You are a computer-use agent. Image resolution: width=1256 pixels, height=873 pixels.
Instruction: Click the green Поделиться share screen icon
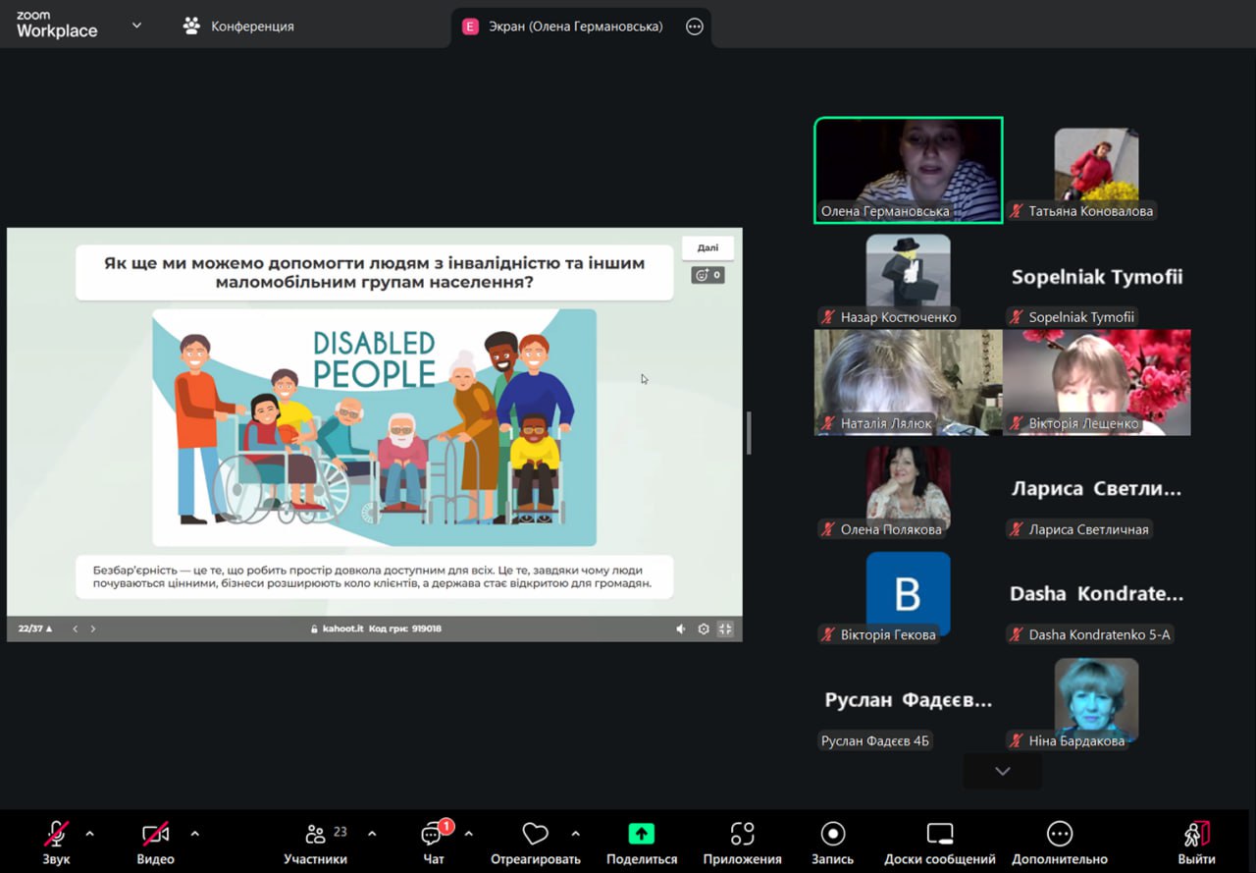pyautogui.click(x=642, y=834)
